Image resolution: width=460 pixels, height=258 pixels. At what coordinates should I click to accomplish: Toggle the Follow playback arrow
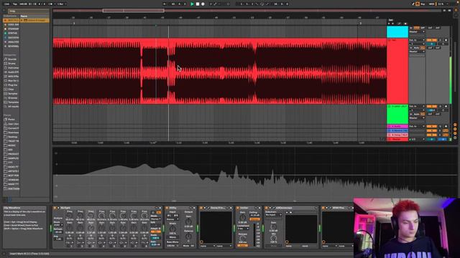pos(165,4)
